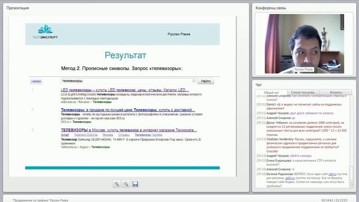Click the 'Отзывы' sitelink under third result

[123, 135]
